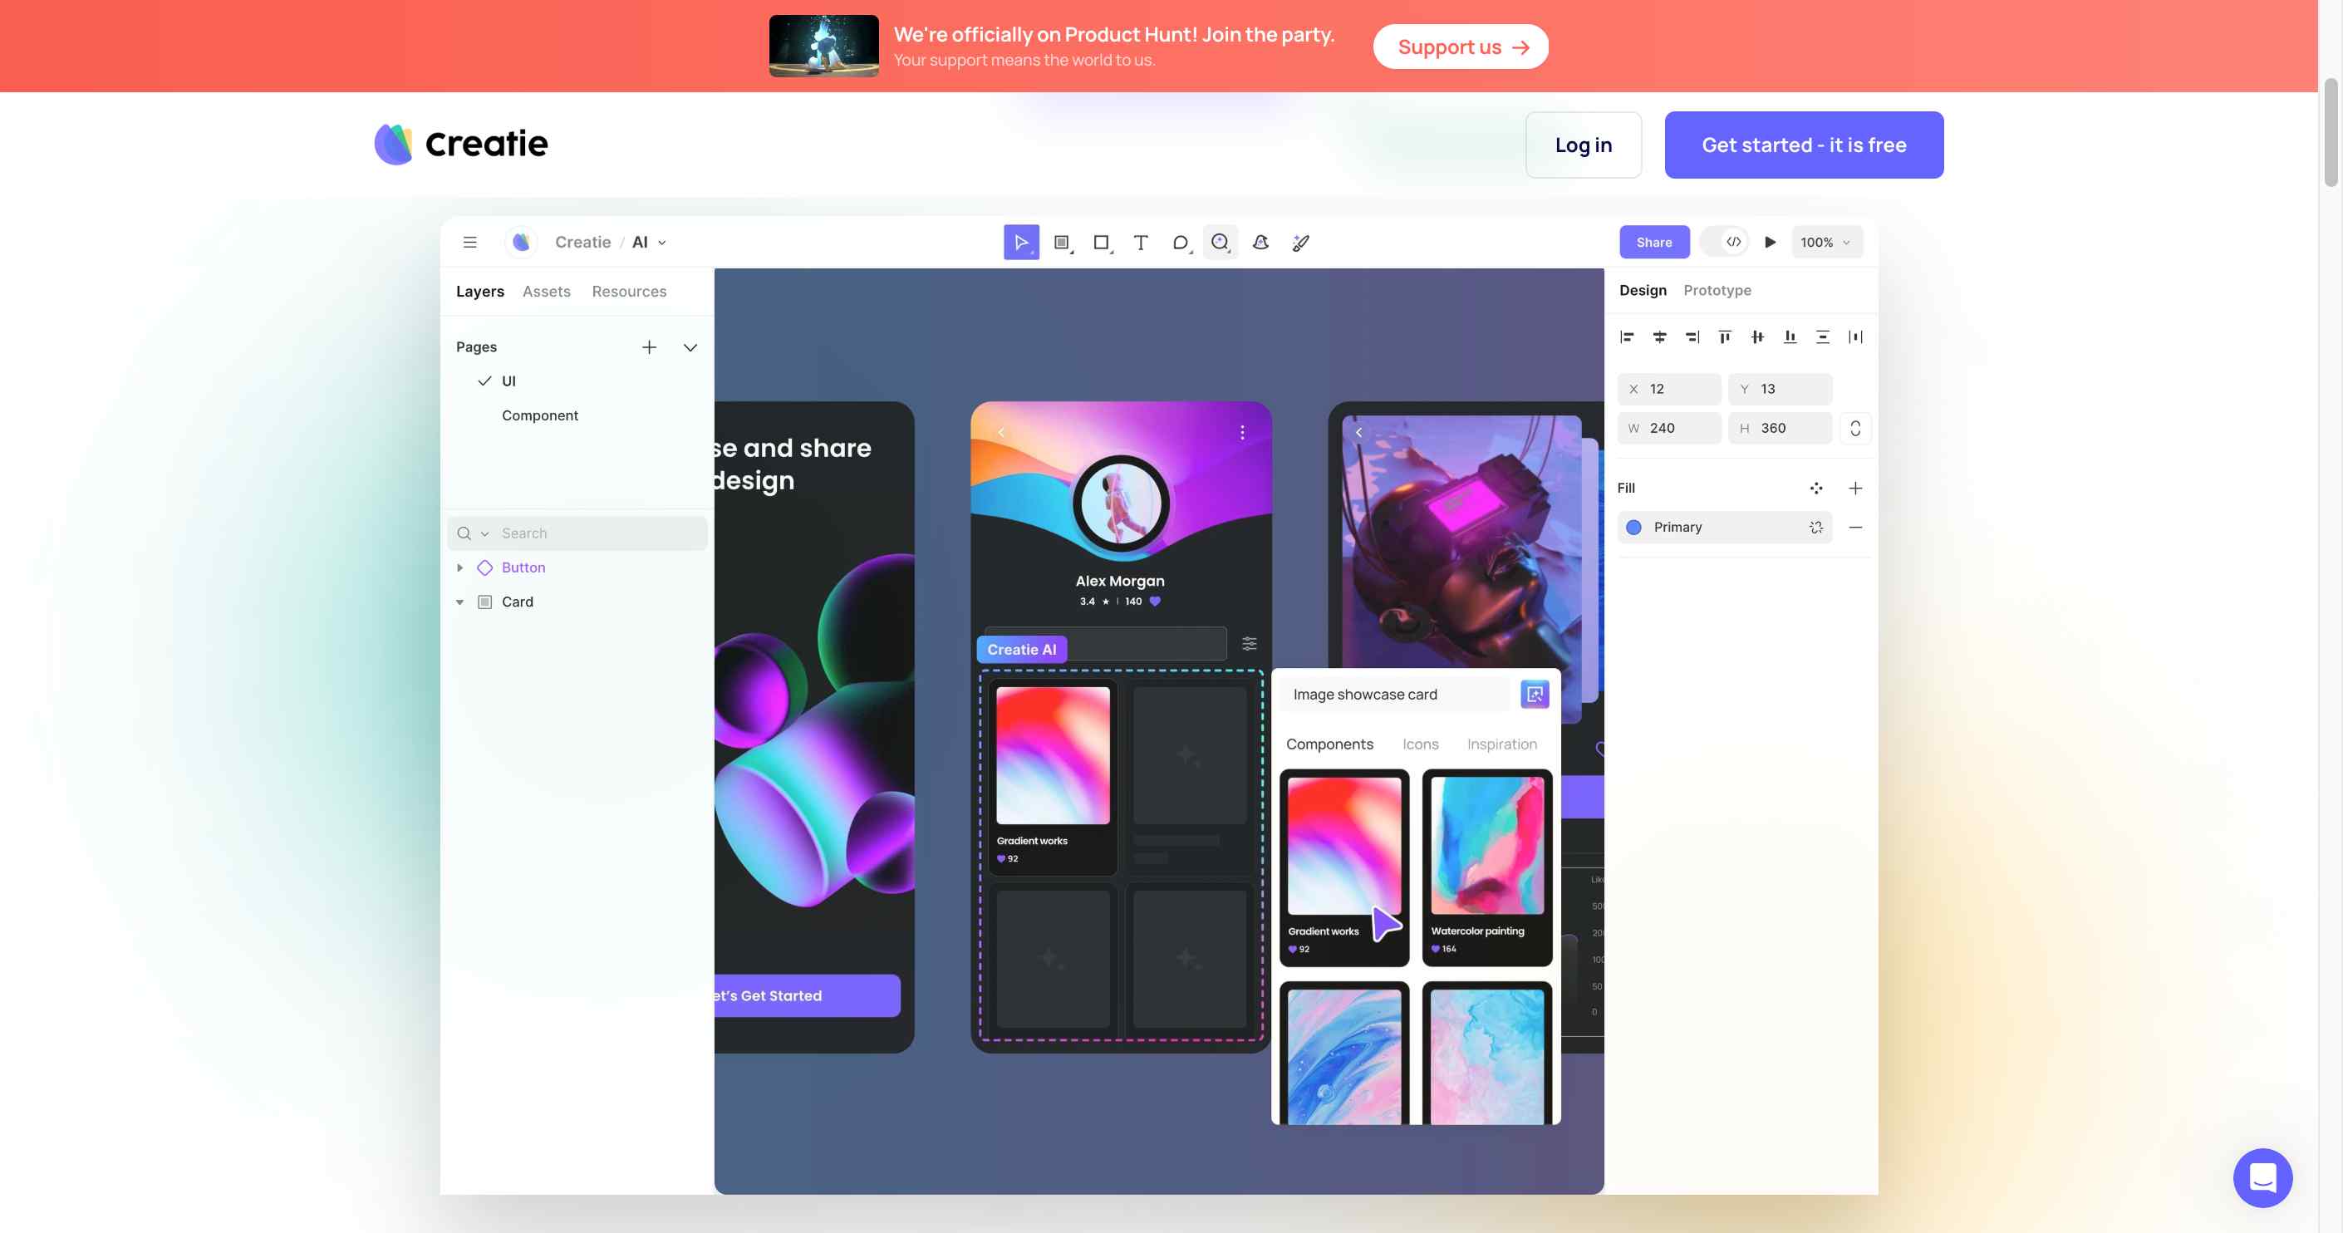Distribute horizontal spacing icon
Image resolution: width=2343 pixels, height=1233 pixels.
1855,337
